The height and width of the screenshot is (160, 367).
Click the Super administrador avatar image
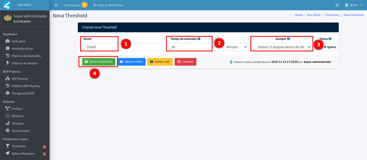tap(8, 18)
